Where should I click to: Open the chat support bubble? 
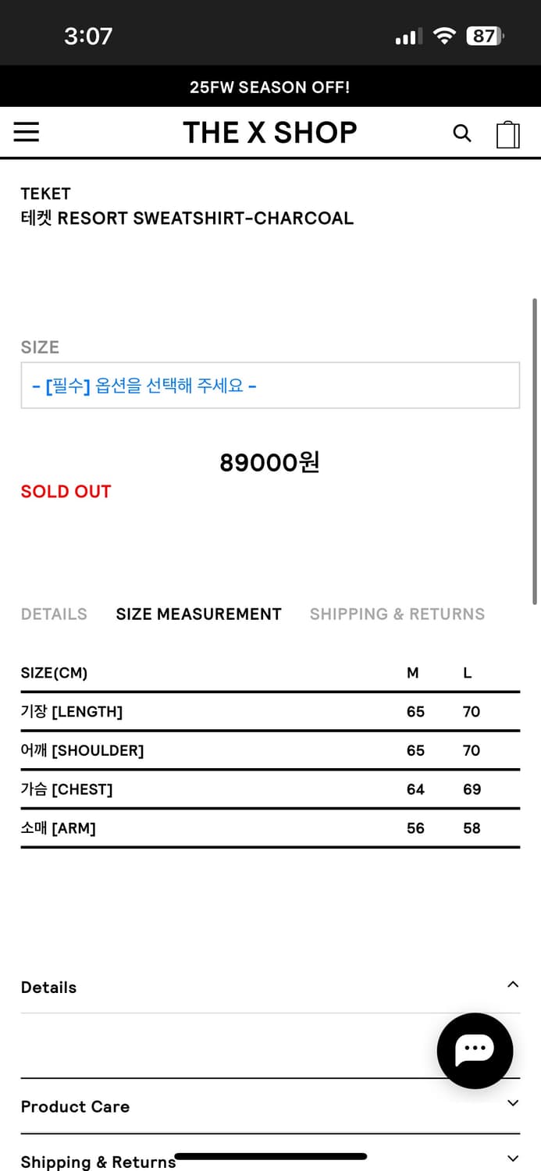[475, 1050]
